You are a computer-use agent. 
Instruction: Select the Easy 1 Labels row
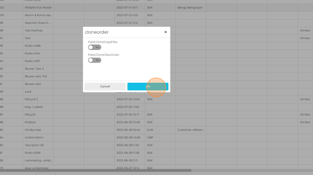tap(34, 107)
